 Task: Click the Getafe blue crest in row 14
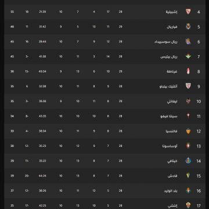click(188, 161)
